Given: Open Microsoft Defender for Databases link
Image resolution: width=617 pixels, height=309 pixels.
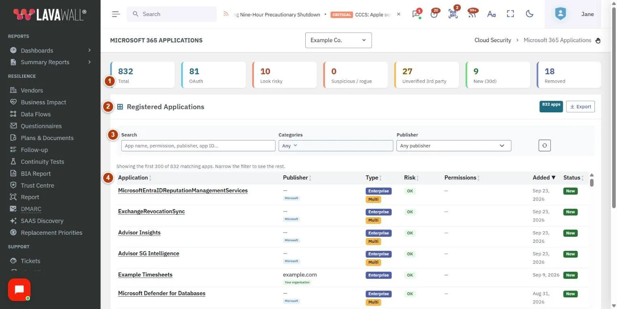Looking at the screenshot, I should coord(161,293).
